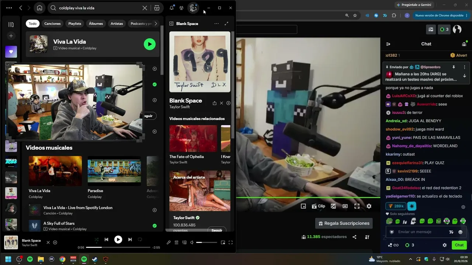Screen dimensions: 472x265
Task: Open Spotify Home via house icon
Action: pyautogui.click(x=39, y=8)
